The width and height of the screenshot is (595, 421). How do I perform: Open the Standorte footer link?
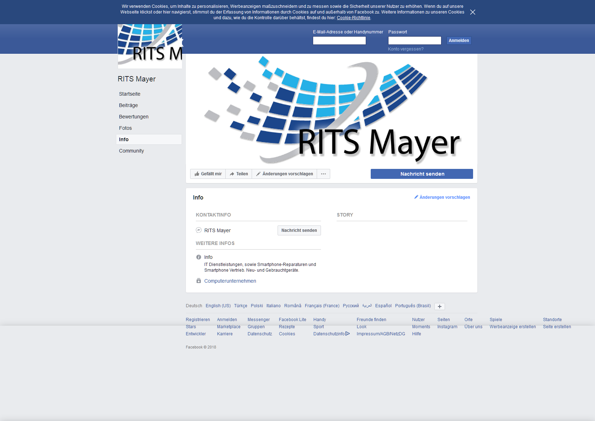[x=552, y=320]
